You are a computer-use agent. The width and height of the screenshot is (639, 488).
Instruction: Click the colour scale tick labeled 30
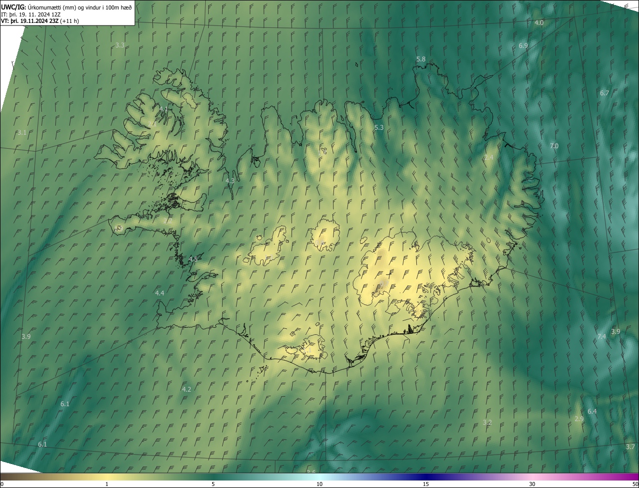pyautogui.click(x=532, y=485)
